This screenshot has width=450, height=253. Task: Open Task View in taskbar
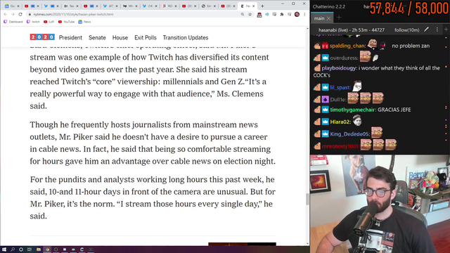pos(30,249)
